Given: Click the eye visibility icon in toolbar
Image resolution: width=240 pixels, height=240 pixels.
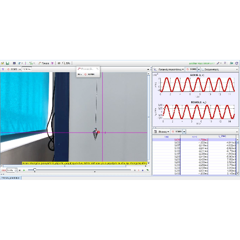Looking at the screenshot, I should tap(59, 63).
